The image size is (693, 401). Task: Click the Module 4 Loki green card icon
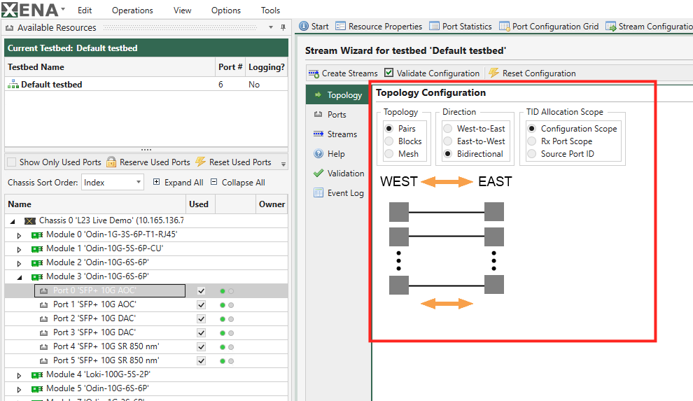37,375
